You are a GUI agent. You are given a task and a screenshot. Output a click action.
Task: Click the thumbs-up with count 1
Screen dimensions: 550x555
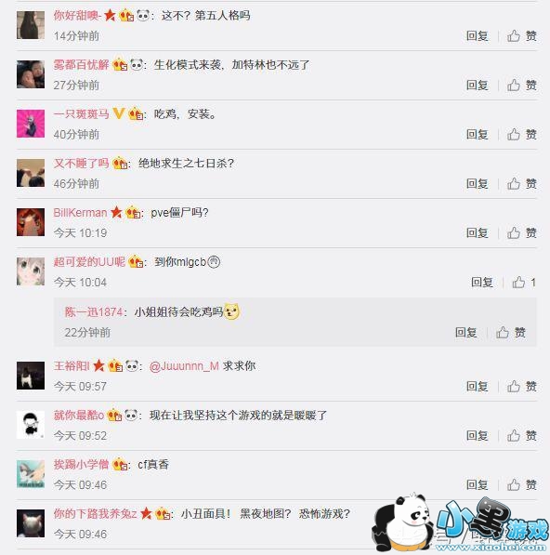524,282
